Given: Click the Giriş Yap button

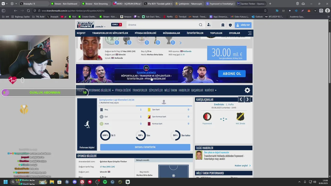Looking at the screenshot, I should coord(243,25).
